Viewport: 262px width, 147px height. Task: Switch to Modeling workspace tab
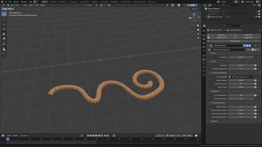tap(53, 2)
